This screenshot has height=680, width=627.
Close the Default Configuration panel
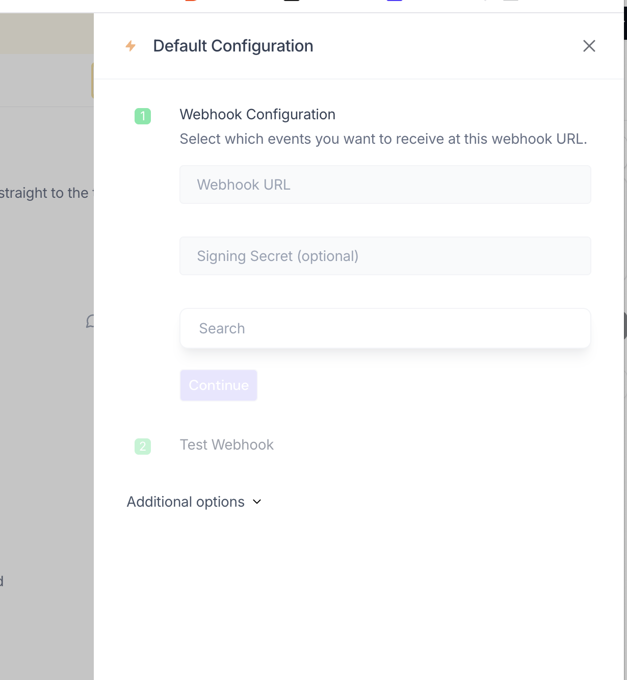coord(589,46)
